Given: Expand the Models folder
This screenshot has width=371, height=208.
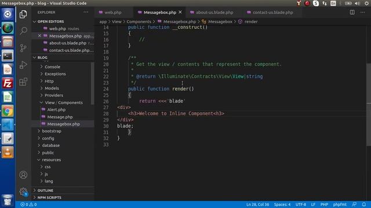Looking at the screenshot, I should (52, 88).
